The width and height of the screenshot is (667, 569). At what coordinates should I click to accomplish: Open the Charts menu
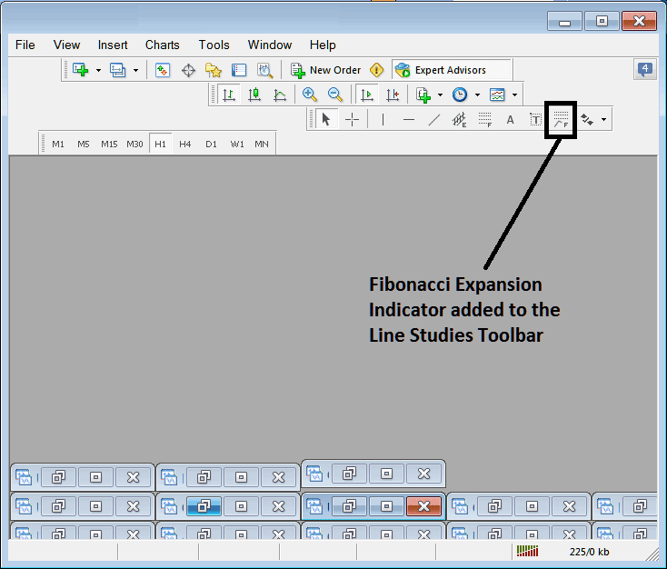coord(162,45)
